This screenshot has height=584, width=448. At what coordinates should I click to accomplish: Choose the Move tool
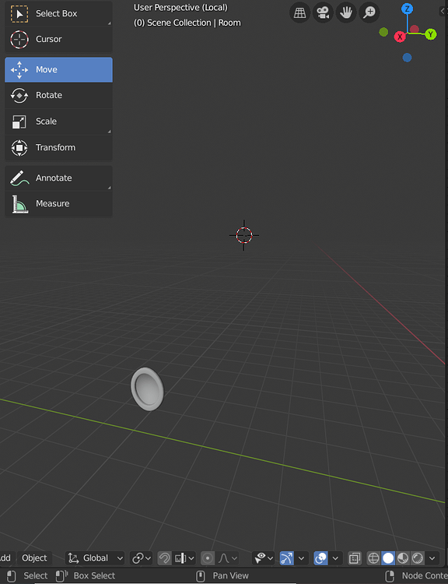[58, 69]
